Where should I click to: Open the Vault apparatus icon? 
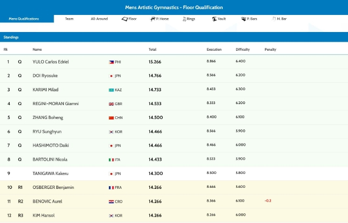(214, 19)
